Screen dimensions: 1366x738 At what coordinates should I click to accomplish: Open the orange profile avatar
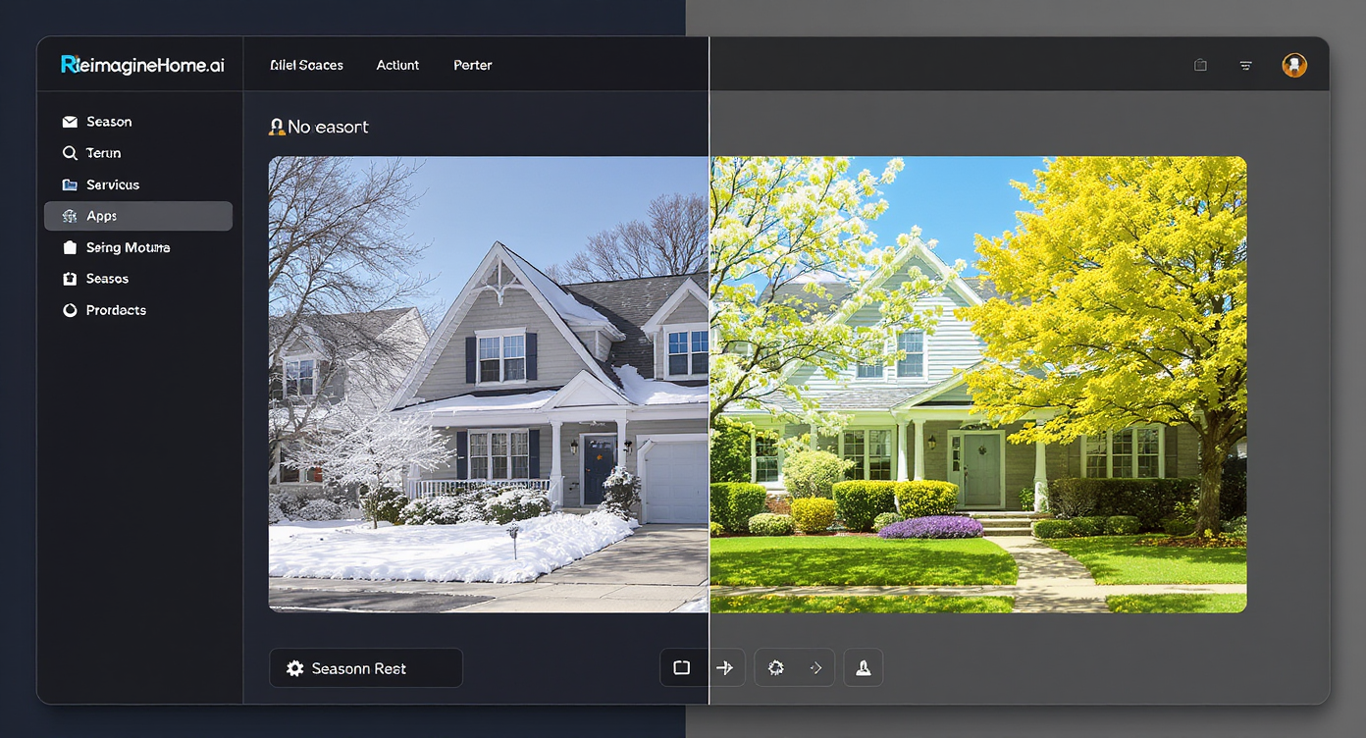(x=1294, y=65)
